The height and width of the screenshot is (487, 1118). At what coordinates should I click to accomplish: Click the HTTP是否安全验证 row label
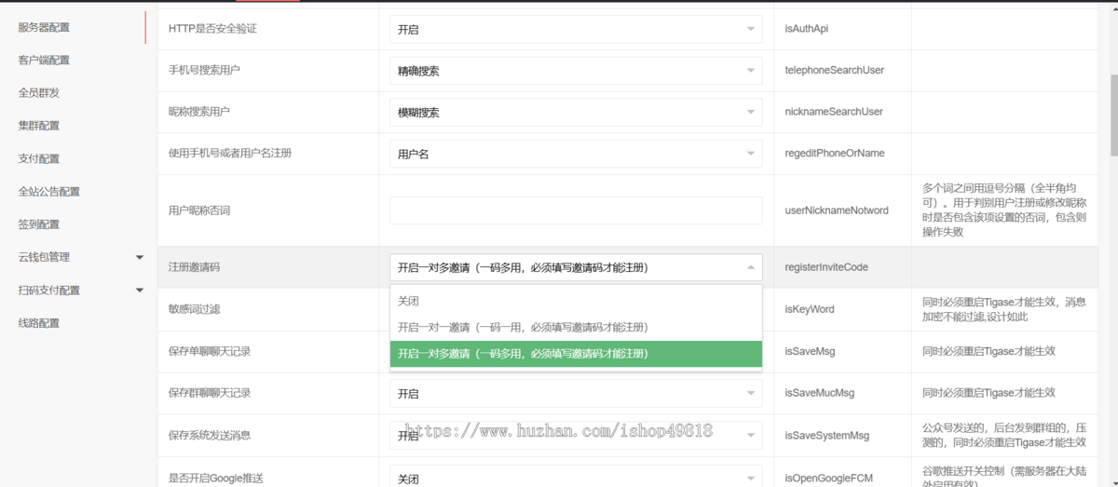pos(212,29)
